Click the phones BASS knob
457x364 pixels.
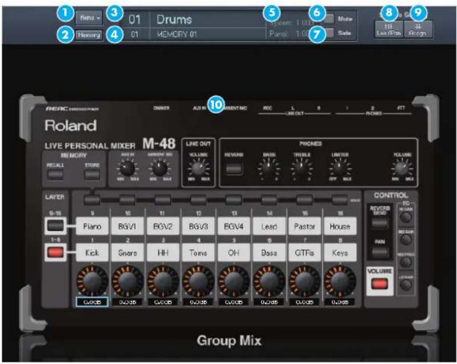pos(268,168)
